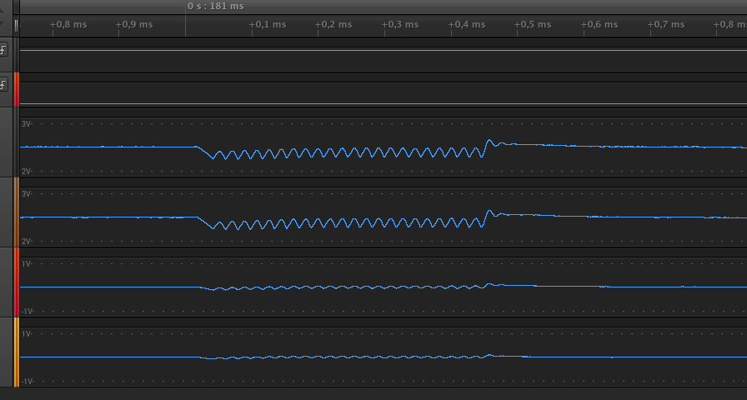Click the 2V label of the brown-strip analog channel
The width and height of the screenshot is (747, 400).
coord(27,242)
